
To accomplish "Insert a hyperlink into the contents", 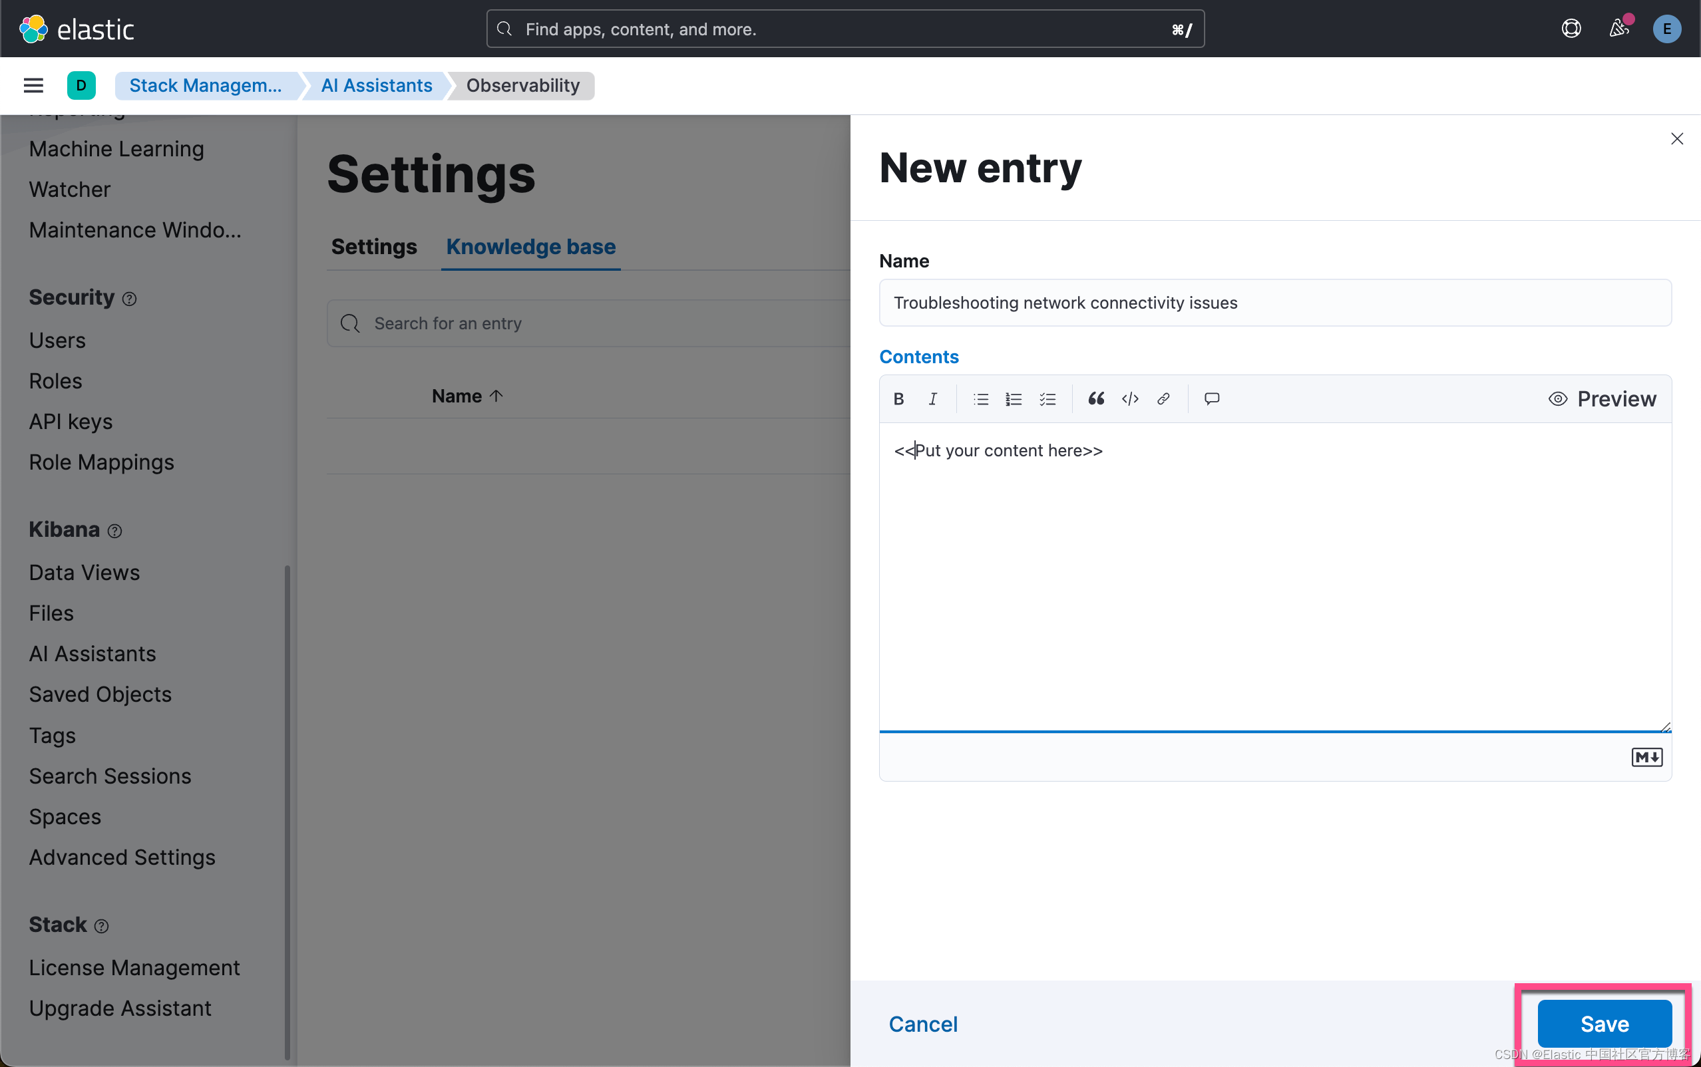I will click(1163, 398).
